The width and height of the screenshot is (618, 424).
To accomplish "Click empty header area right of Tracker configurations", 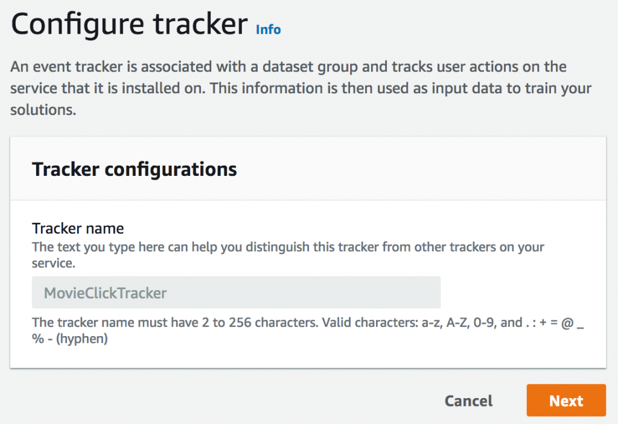I will pyautogui.click(x=422, y=169).
